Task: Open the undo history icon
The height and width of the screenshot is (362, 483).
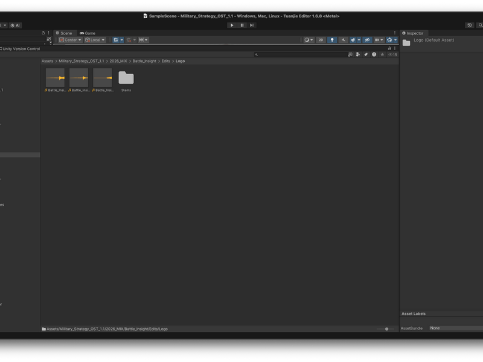Action: pyautogui.click(x=470, y=25)
